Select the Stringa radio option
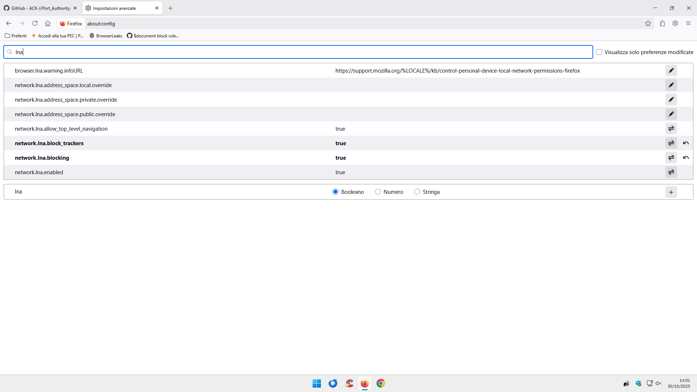The height and width of the screenshot is (392, 697). point(417,192)
